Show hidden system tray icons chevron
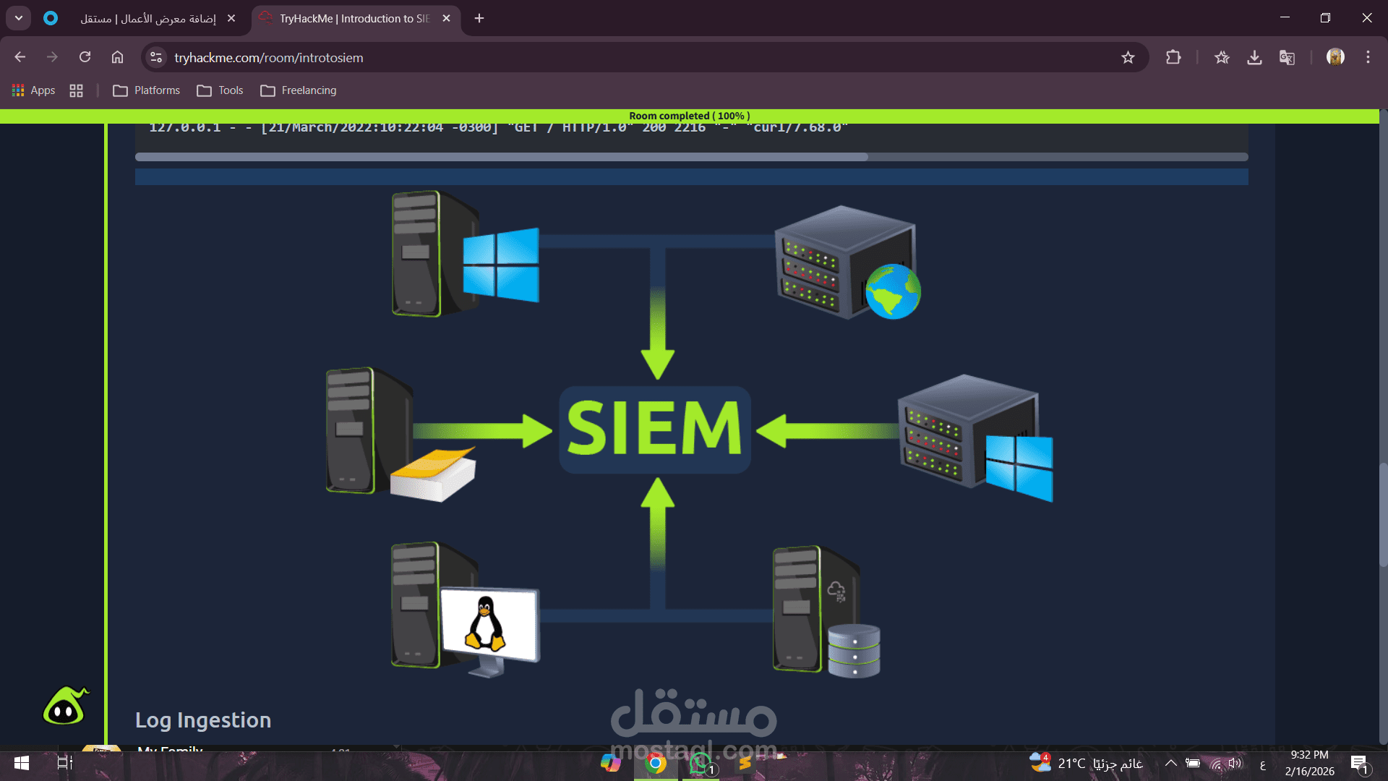 tap(1170, 763)
